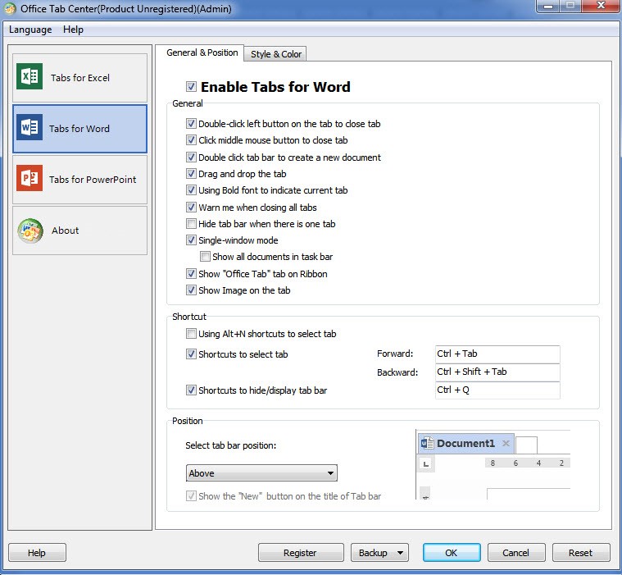
Task: Open Tabs for PowerPoint settings
Action: pos(79,180)
